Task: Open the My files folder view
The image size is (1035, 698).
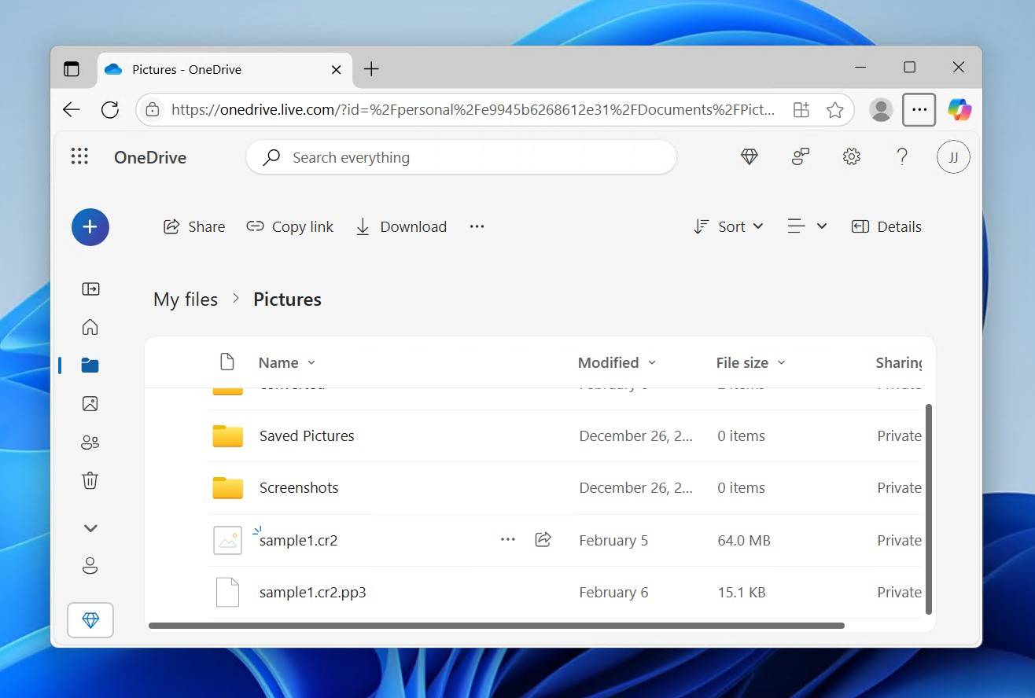Action: click(90, 365)
